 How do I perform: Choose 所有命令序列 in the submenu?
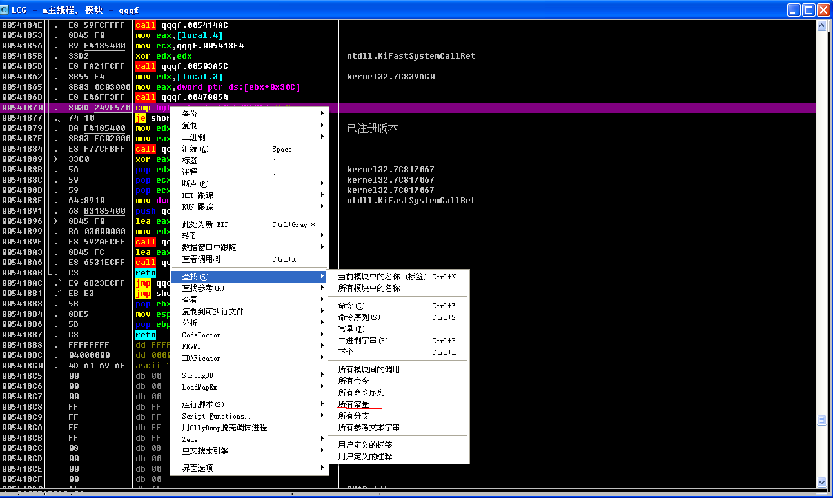[x=398, y=392]
